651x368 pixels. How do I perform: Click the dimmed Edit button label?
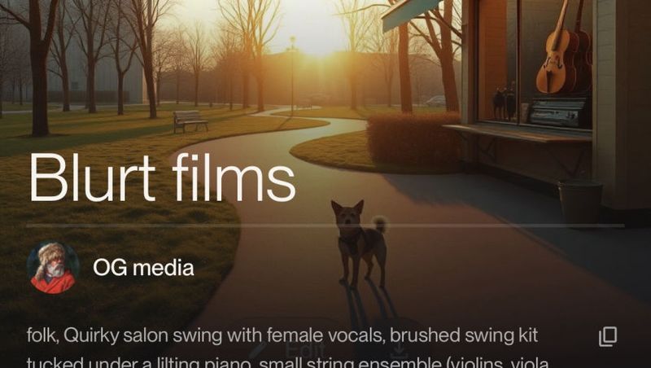pyautogui.click(x=304, y=351)
